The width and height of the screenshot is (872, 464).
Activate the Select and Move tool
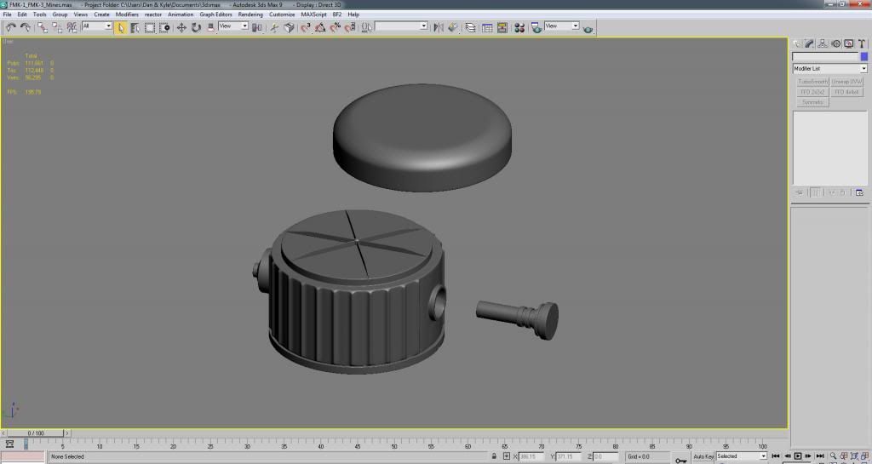pos(181,27)
